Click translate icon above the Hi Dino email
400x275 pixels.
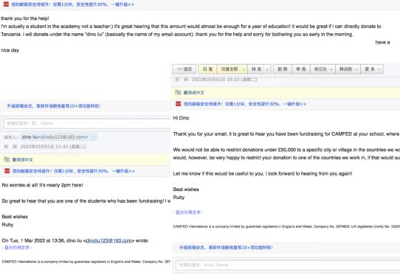coord(178,92)
